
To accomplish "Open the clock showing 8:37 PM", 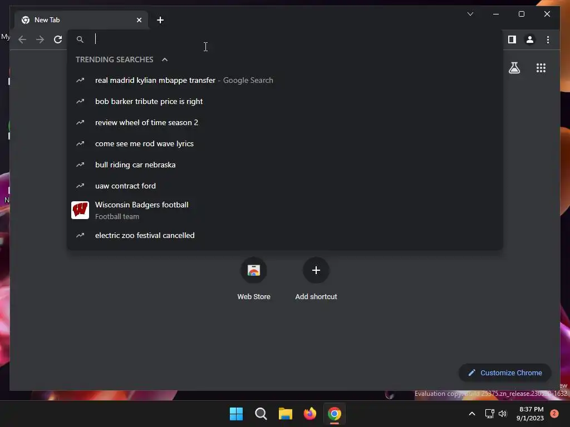I will click(x=530, y=414).
